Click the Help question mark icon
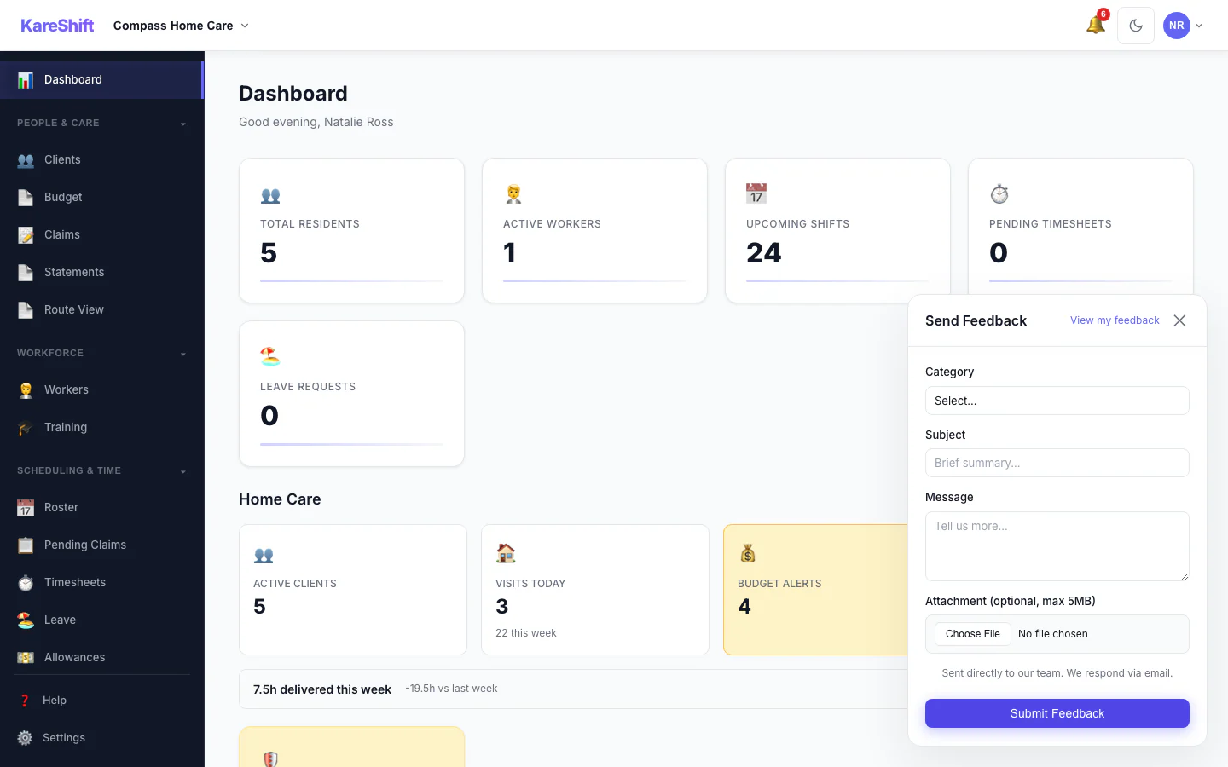This screenshot has width=1228, height=767. tap(25, 701)
